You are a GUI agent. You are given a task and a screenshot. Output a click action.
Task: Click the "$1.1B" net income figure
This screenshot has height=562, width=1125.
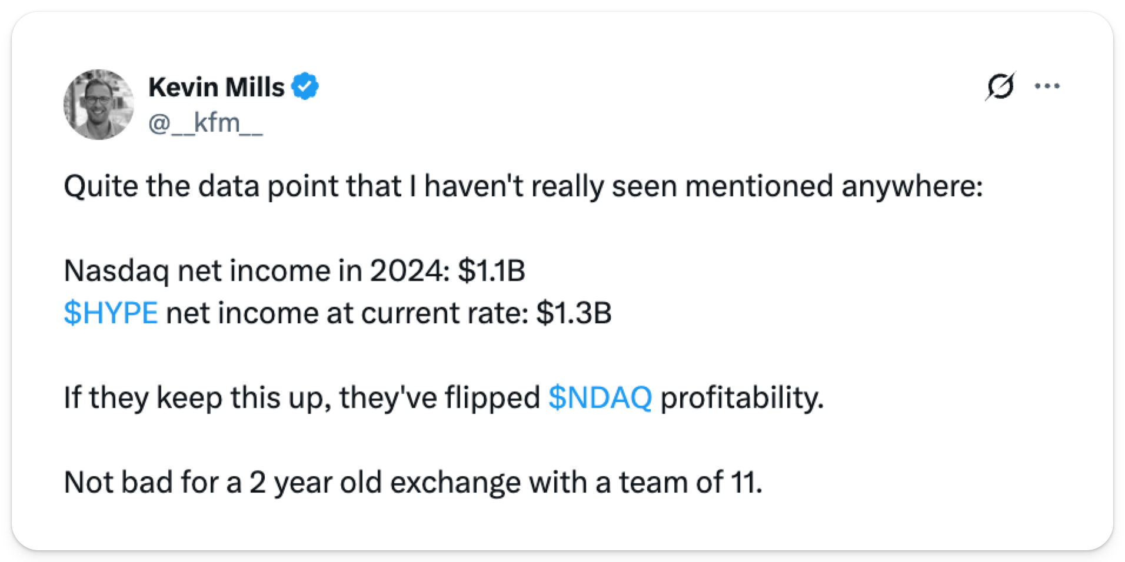pyautogui.click(x=491, y=271)
